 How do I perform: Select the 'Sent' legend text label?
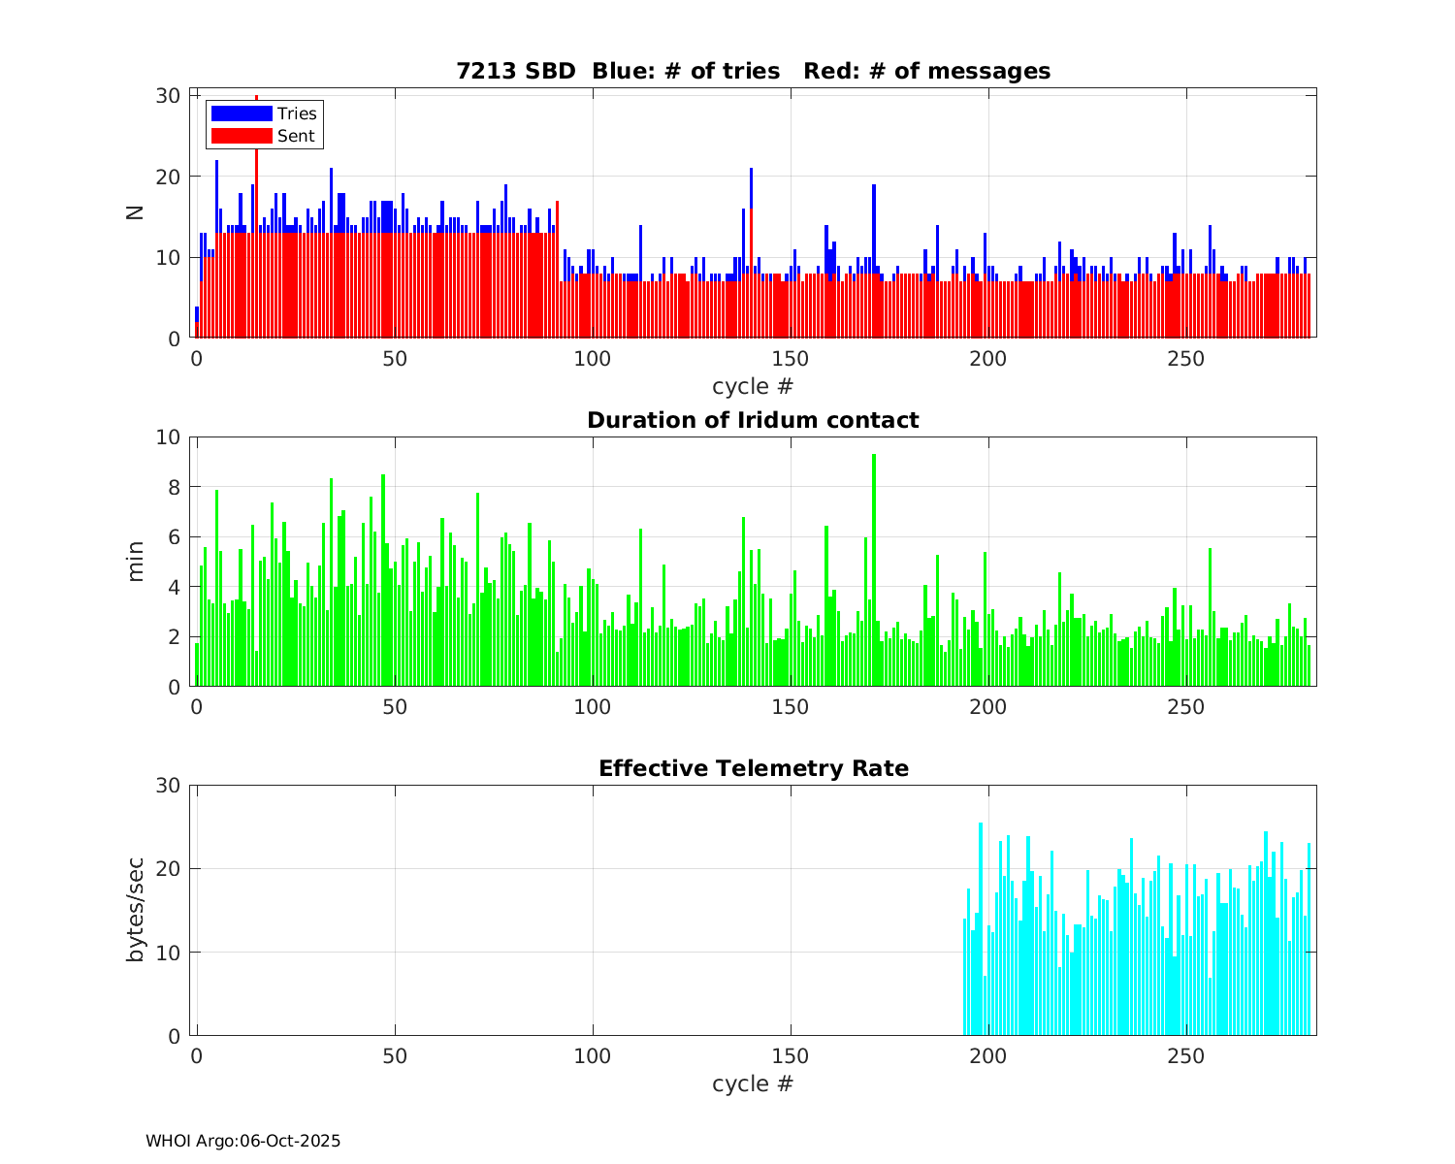click(x=295, y=136)
